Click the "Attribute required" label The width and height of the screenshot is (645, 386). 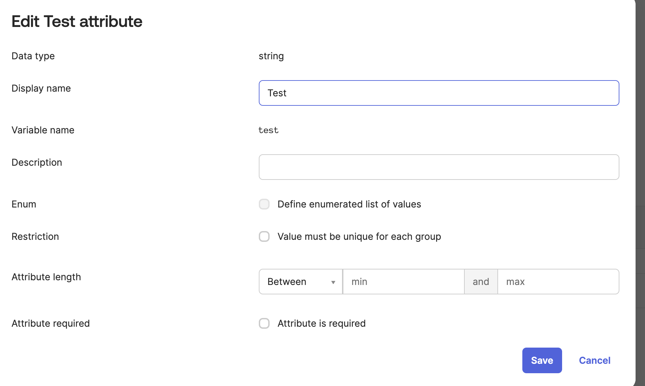tap(51, 323)
